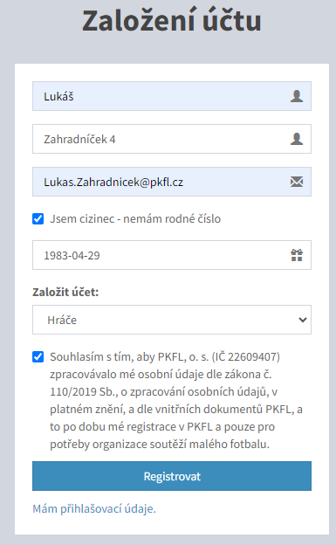This screenshot has height=545, width=336.
Task: Click the Registrovat button
Action: pos(172,476)
